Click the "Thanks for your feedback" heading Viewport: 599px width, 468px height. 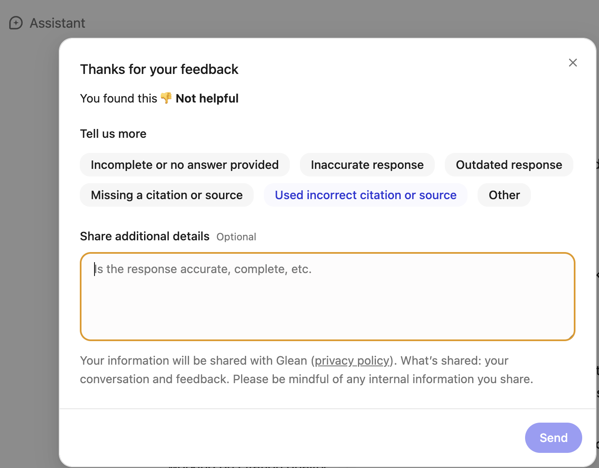coord(159,69)
